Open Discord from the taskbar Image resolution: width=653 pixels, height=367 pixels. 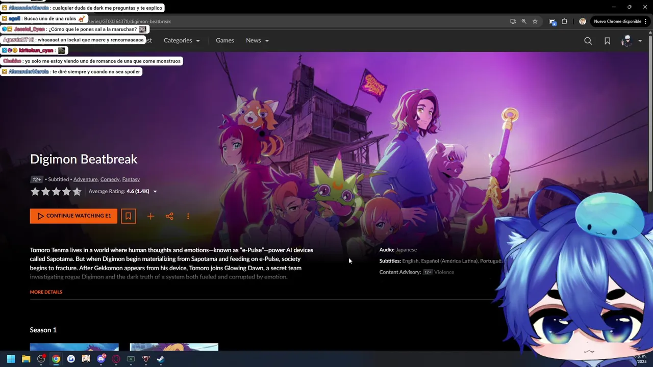(x=101, y=359)
